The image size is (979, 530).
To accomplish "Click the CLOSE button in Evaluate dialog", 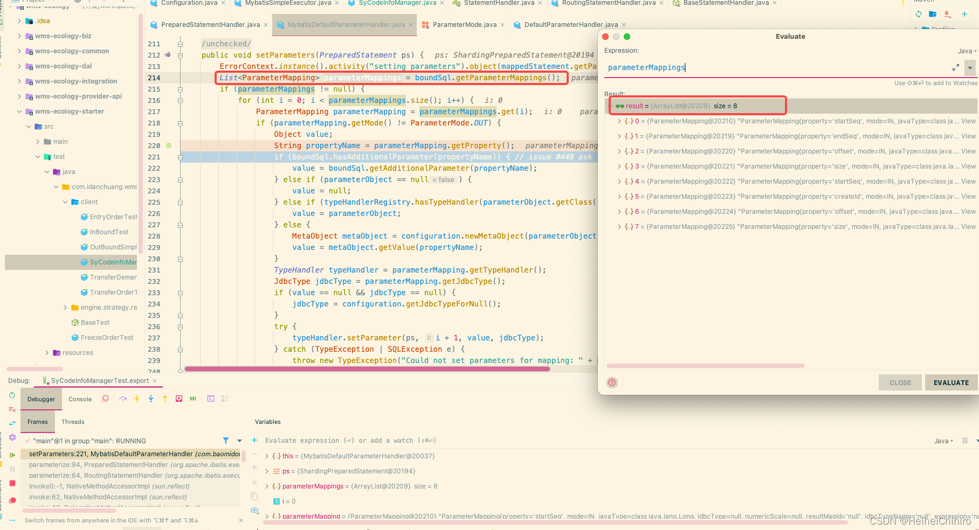I will point(900,382).
